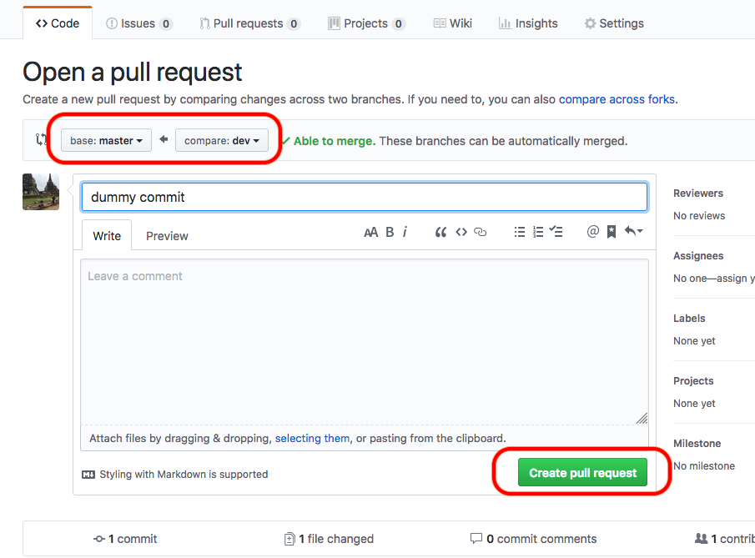This screenshot has height=558, width=755.
Task: Click the commit icon beside 1 commit
Action: click(x=99, y=539)
